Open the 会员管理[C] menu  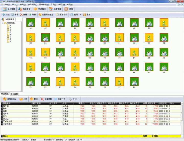[33, 4]
